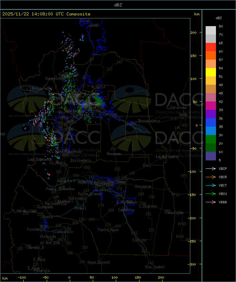Click the Valle_Grande place label
The width and height of the screenshot is (236, 282).
(x=90, y=194)
